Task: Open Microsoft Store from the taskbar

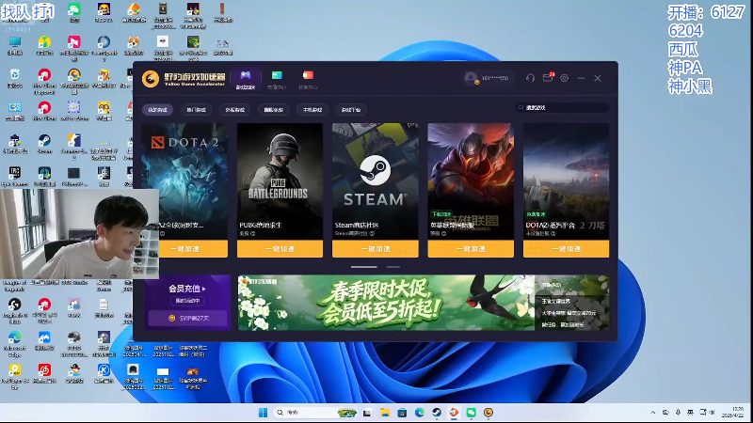Action: [402, 413]
